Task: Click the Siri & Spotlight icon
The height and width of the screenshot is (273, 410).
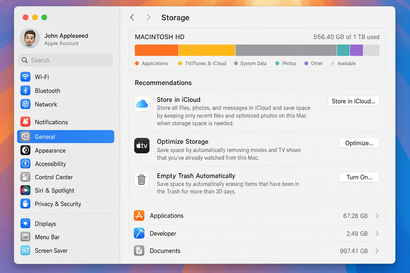Action: click(x=25, y=190)
